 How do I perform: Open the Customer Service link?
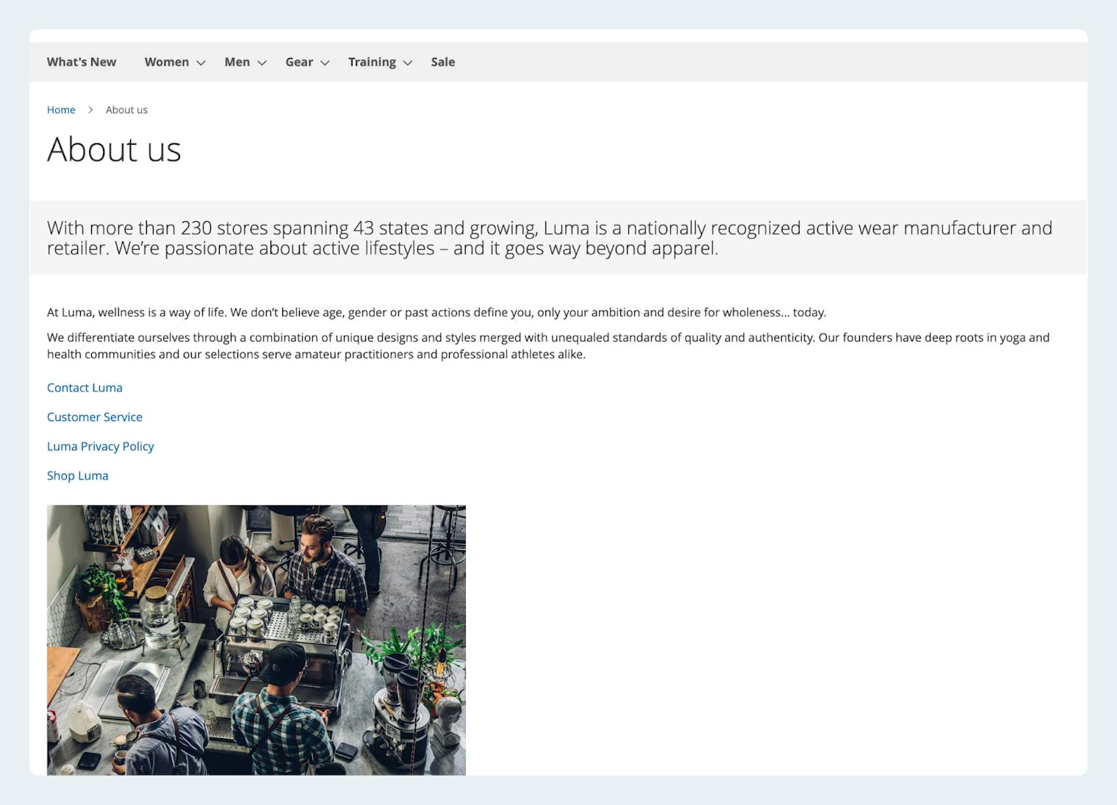[95, 417]
